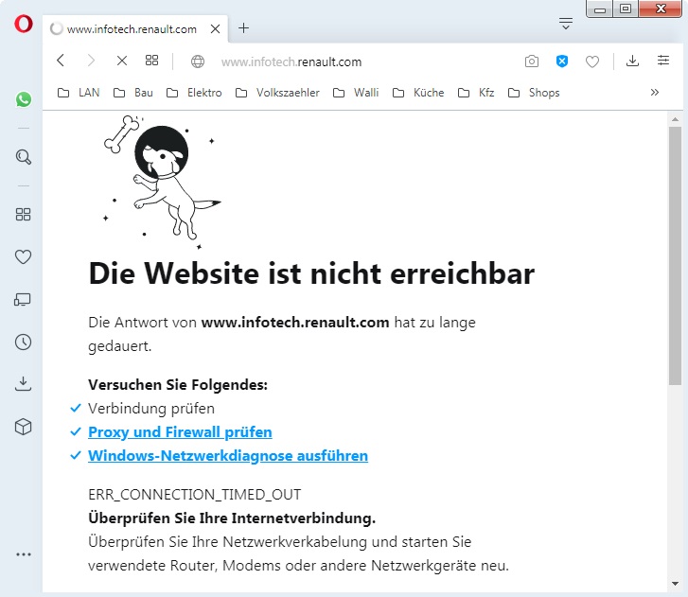Image resolution: width=688 pixels, height=597 pixels.
Task: Open Personal News sidebar icon
Action: pyautogui.click(x=23, y=300)
